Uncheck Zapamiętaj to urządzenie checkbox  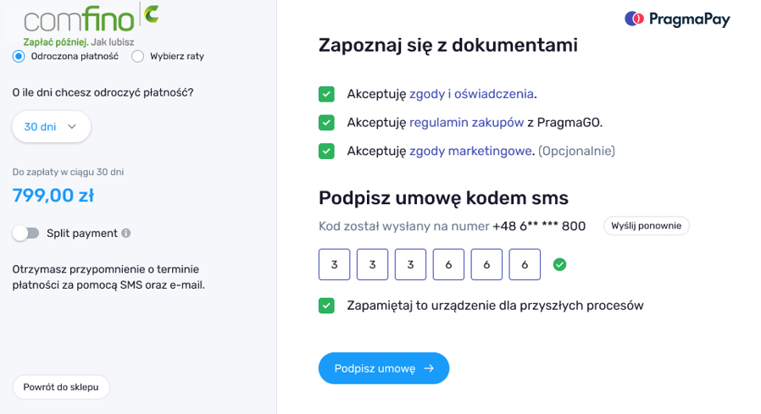(x=326, y=306)
